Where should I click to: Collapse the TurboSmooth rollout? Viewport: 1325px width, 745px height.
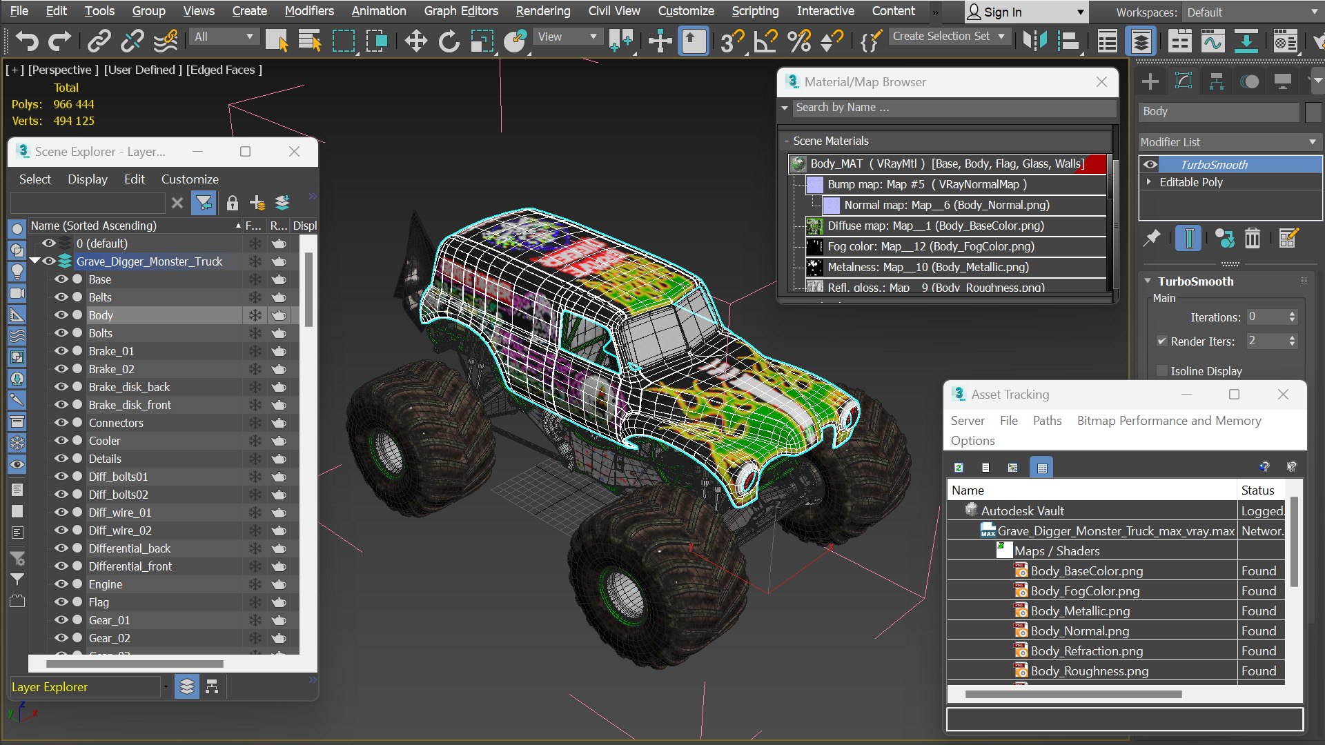(x=1148, y=281)
